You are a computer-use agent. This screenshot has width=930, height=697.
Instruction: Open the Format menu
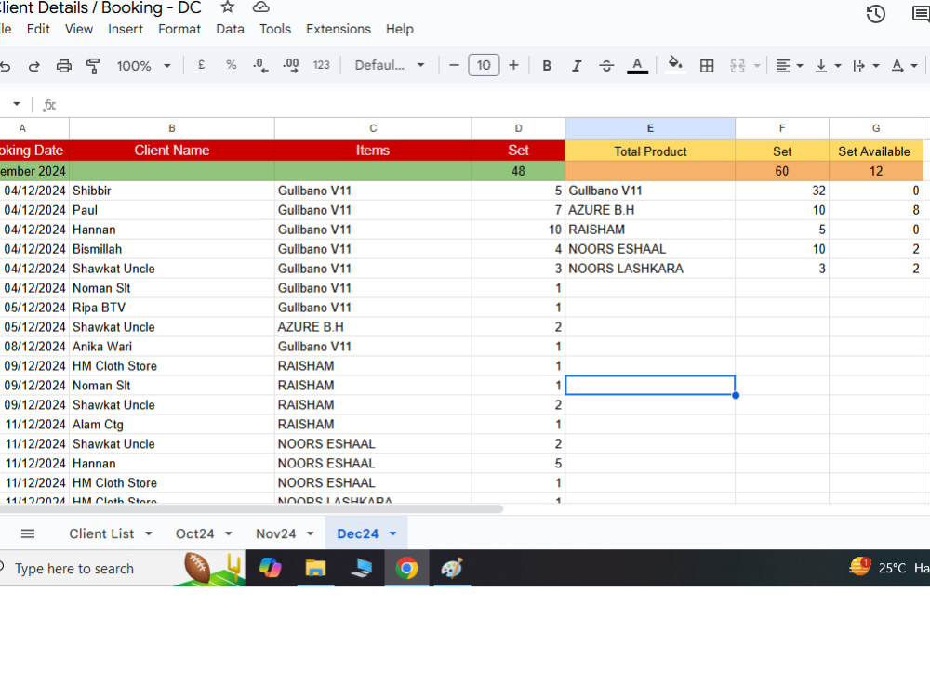[179, 29]
